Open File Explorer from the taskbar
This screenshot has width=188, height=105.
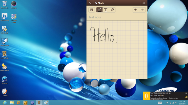pyautogui.click(x=12, y=103)
